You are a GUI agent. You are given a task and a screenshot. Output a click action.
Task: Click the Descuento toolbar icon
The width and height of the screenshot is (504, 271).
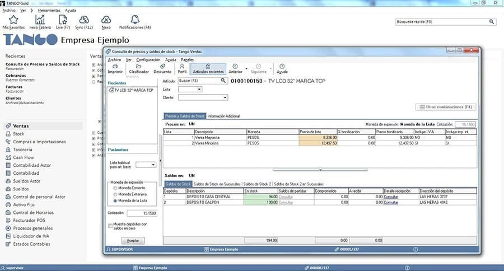point(162,66)
